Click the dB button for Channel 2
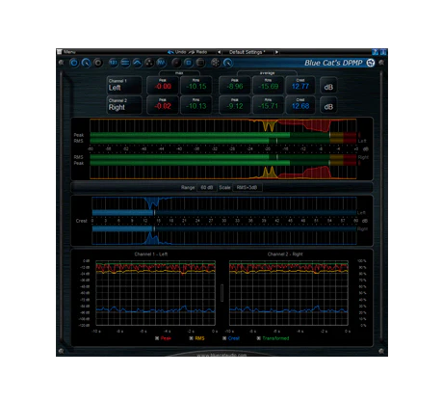Viewport: 443px width, 401px height. [328, 106]
